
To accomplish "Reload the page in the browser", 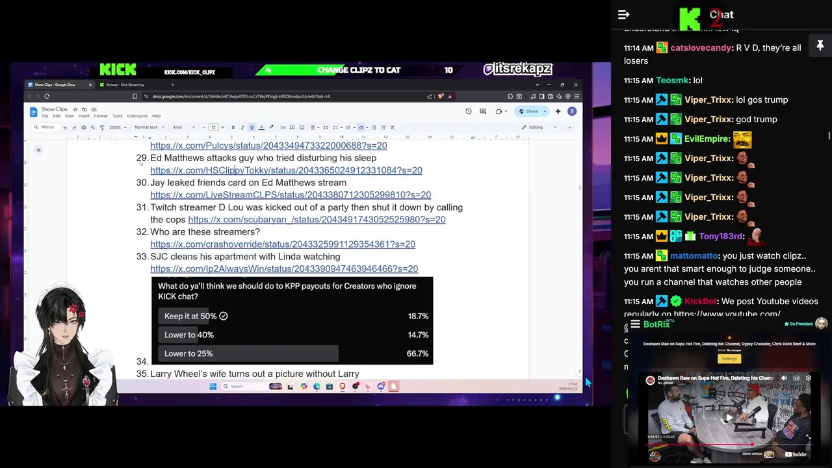I will click(x=47, y=96).
